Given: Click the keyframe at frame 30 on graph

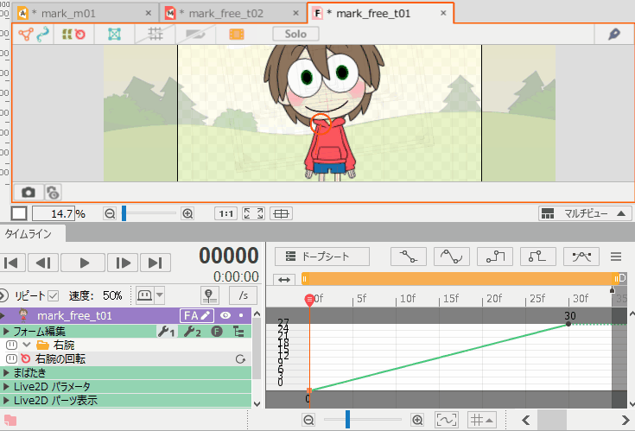Looking at the screenshot, I should click(568, 324).
